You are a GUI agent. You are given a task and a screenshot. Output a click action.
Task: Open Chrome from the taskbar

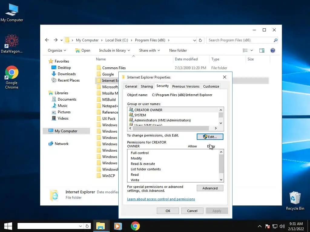[135, 226]
